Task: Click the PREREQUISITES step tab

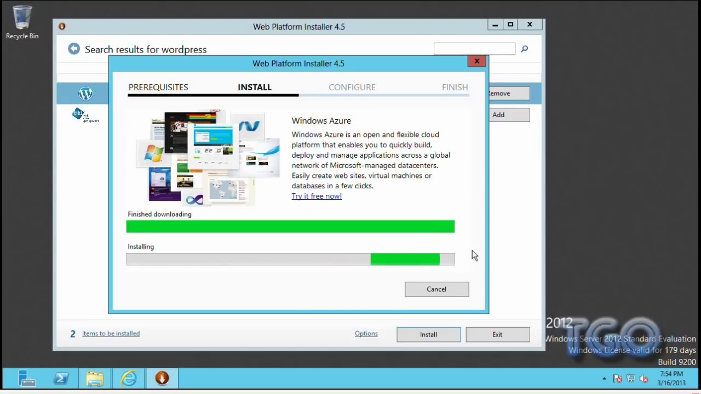Action: tap(158, 87)
